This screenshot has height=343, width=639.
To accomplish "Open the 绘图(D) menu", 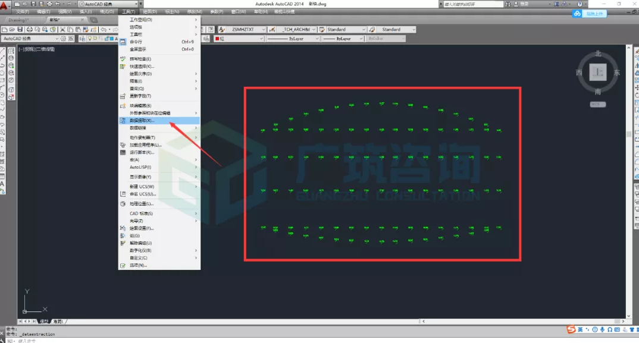I will (x=150, y=12).
